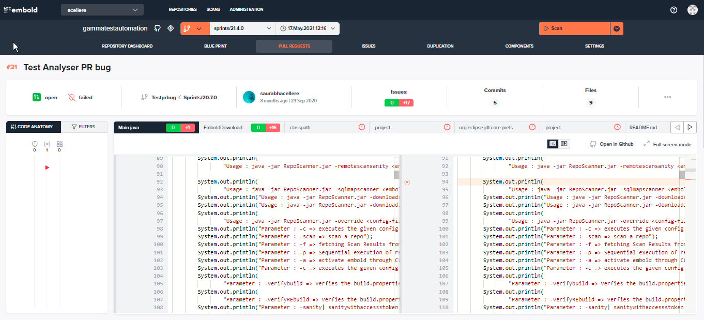704x320 pixels.
Task: Switch to the Components tab
Action: point(519,46)
